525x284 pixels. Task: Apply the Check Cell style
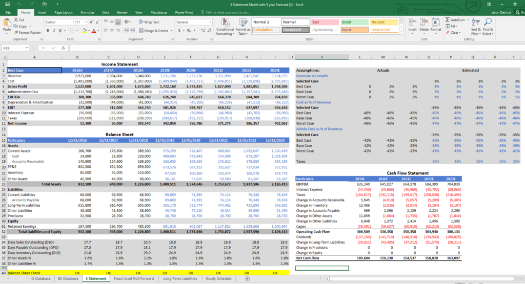pyautogui.click(x=295, y=30)
